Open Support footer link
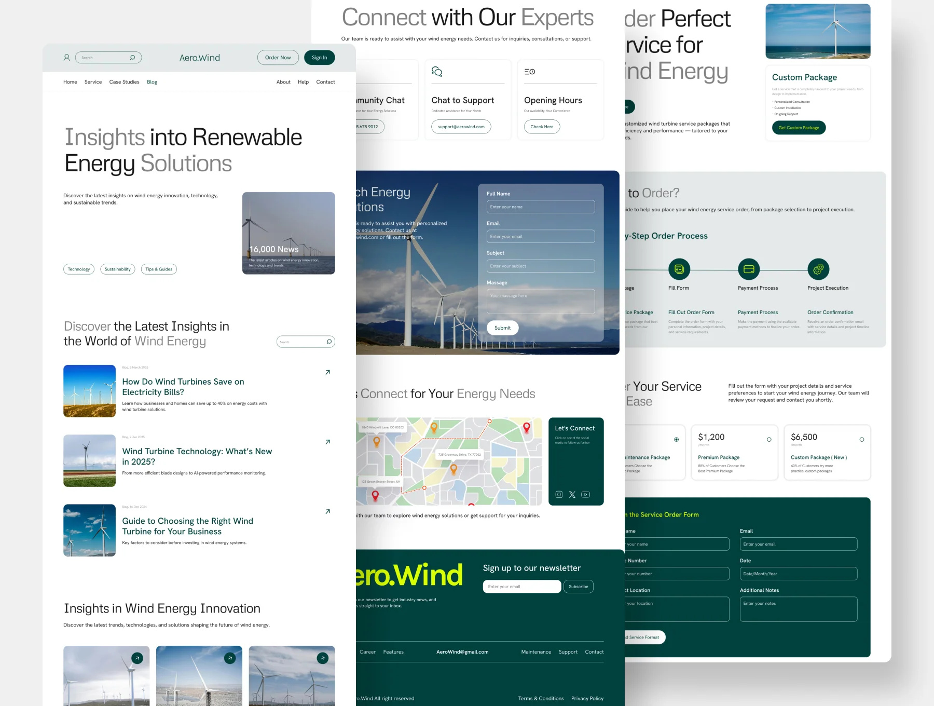 tap(568, 652)
